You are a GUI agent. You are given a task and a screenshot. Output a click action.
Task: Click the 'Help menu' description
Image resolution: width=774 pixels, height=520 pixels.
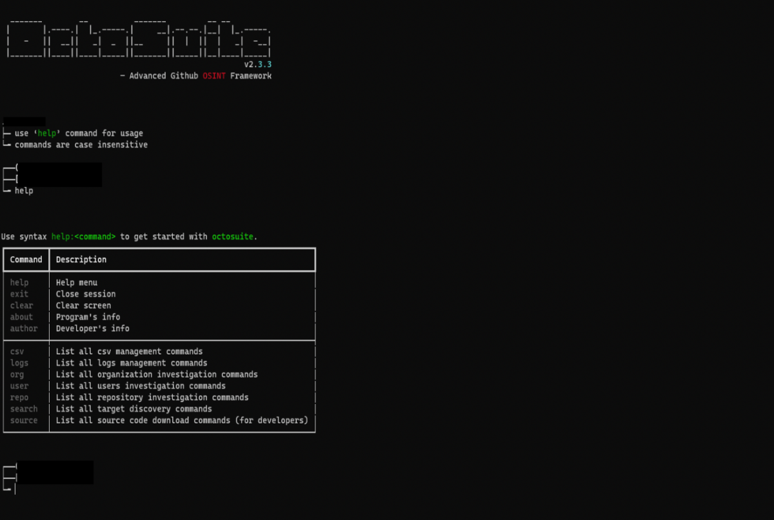tap(77, 283)
